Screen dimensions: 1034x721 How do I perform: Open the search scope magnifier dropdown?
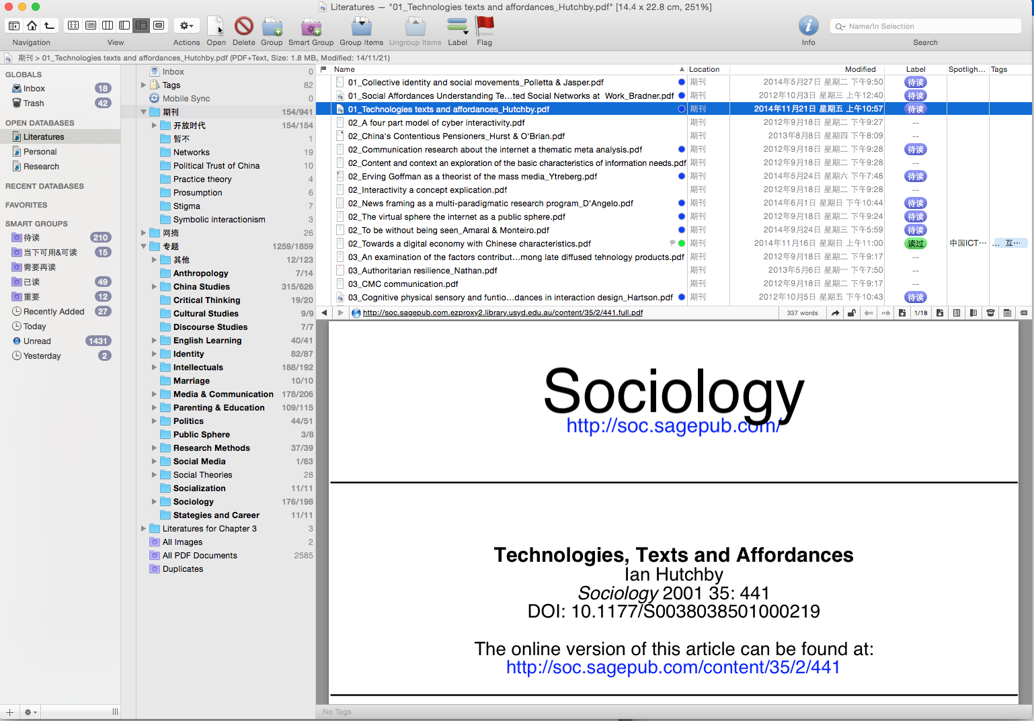pos(840,27)
